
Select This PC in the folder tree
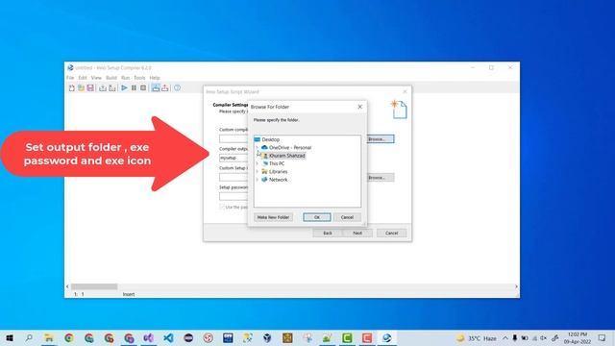(277, 163)
